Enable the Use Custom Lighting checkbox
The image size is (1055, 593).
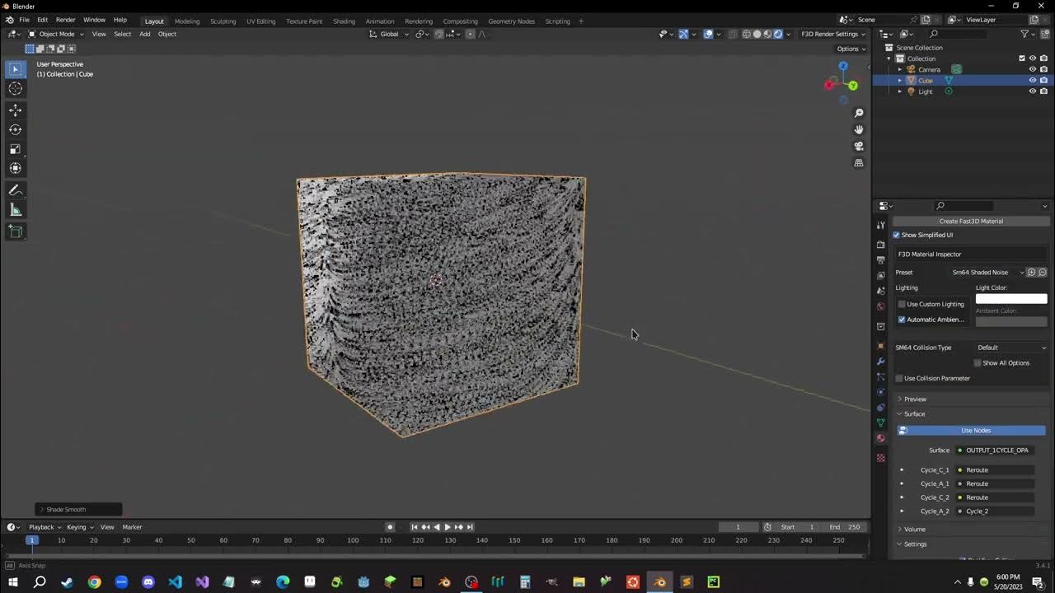point(902,304)
